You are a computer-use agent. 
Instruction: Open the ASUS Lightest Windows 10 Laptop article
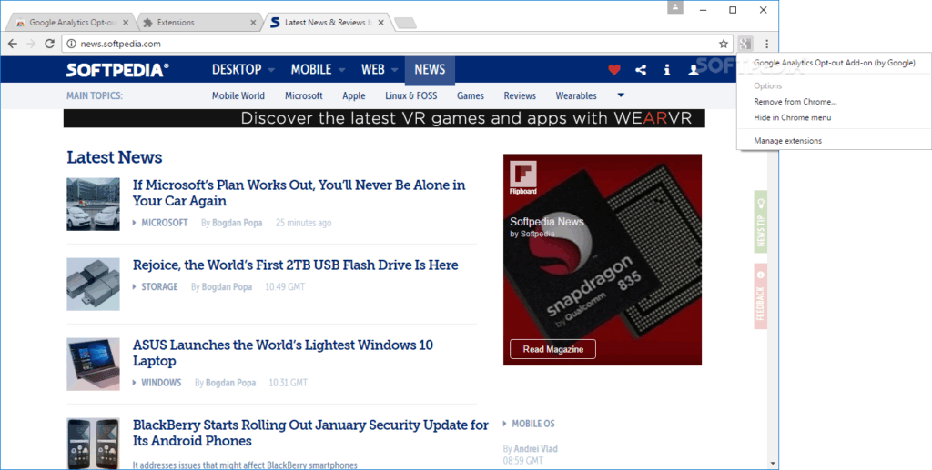point(283,353)
